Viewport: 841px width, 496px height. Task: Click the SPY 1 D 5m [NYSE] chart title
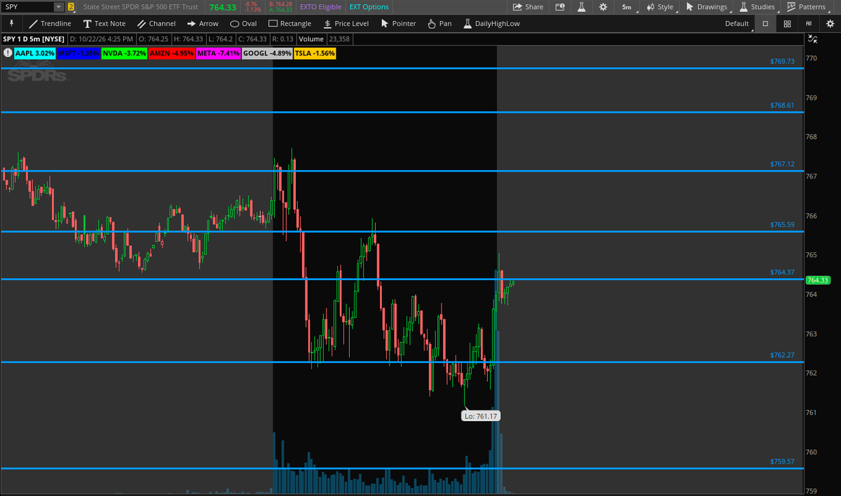pyautogui.click(x=34, y=39)
